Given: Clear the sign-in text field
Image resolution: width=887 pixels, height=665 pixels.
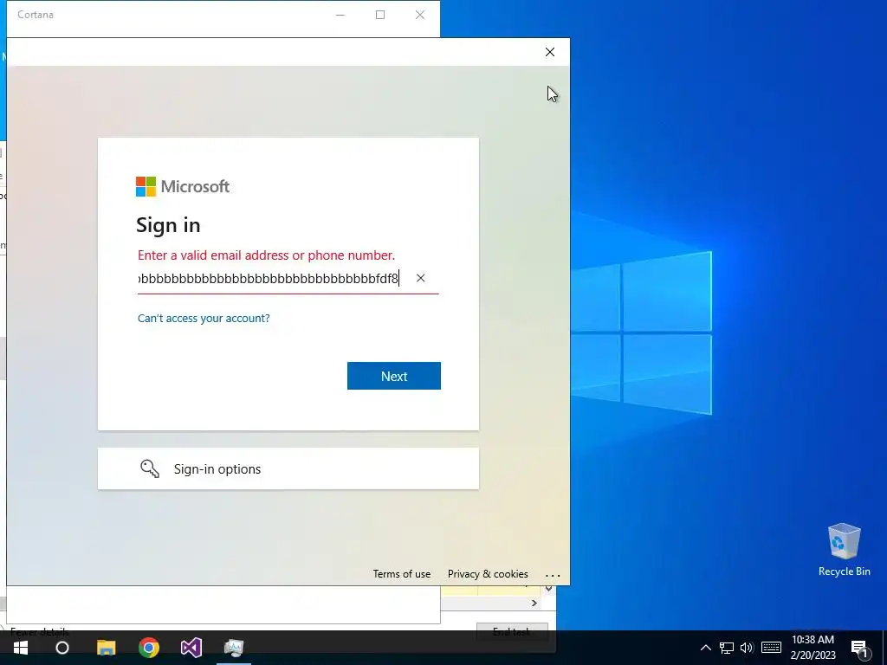Looking at the screenshot, I should 420,278.
